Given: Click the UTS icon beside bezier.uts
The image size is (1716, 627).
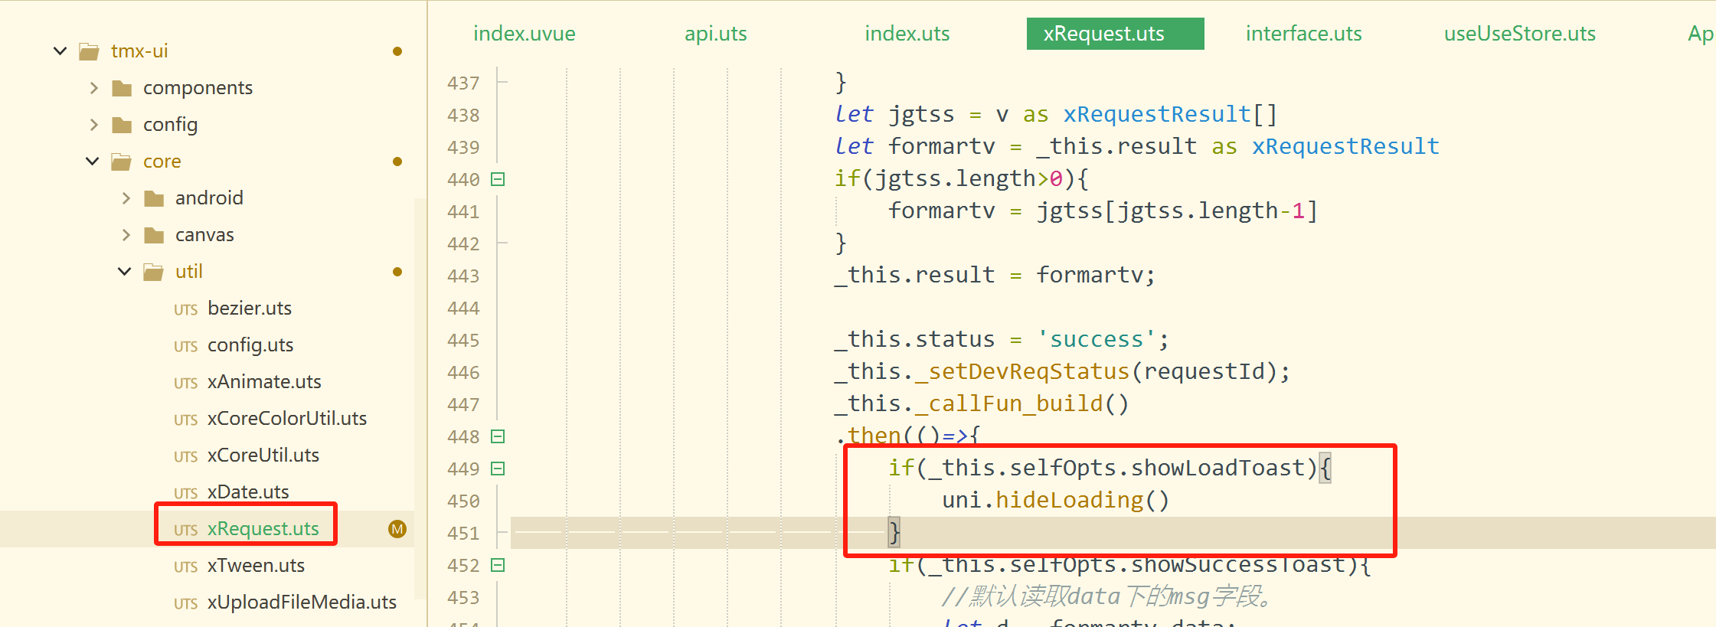Looking at the screenshot, I should tap(185, 309).
